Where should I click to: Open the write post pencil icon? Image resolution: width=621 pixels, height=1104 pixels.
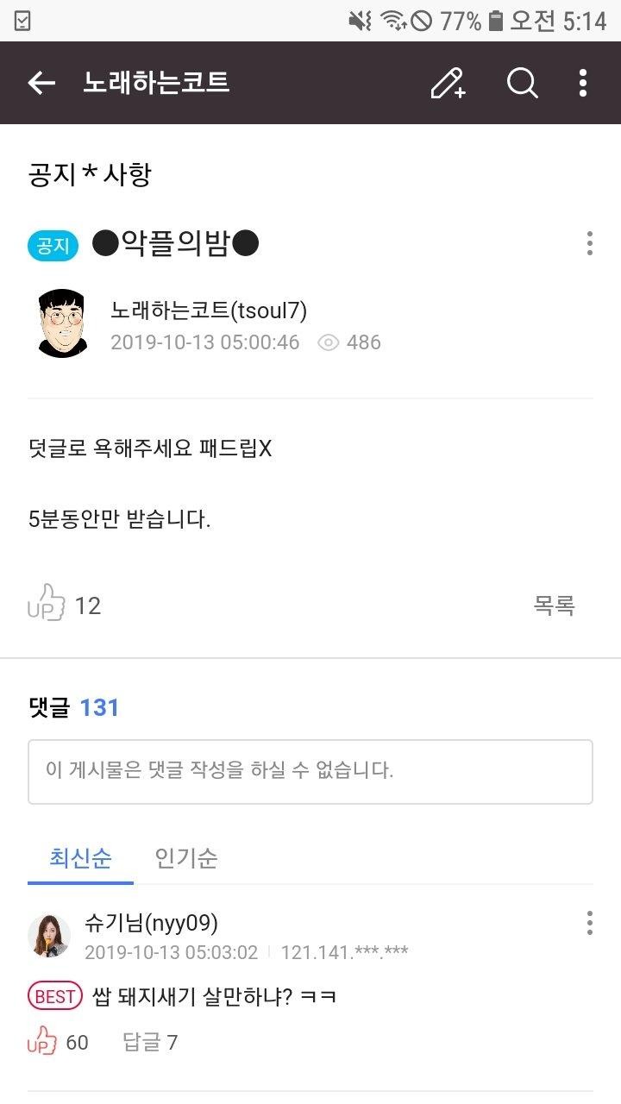click(448, 83)
